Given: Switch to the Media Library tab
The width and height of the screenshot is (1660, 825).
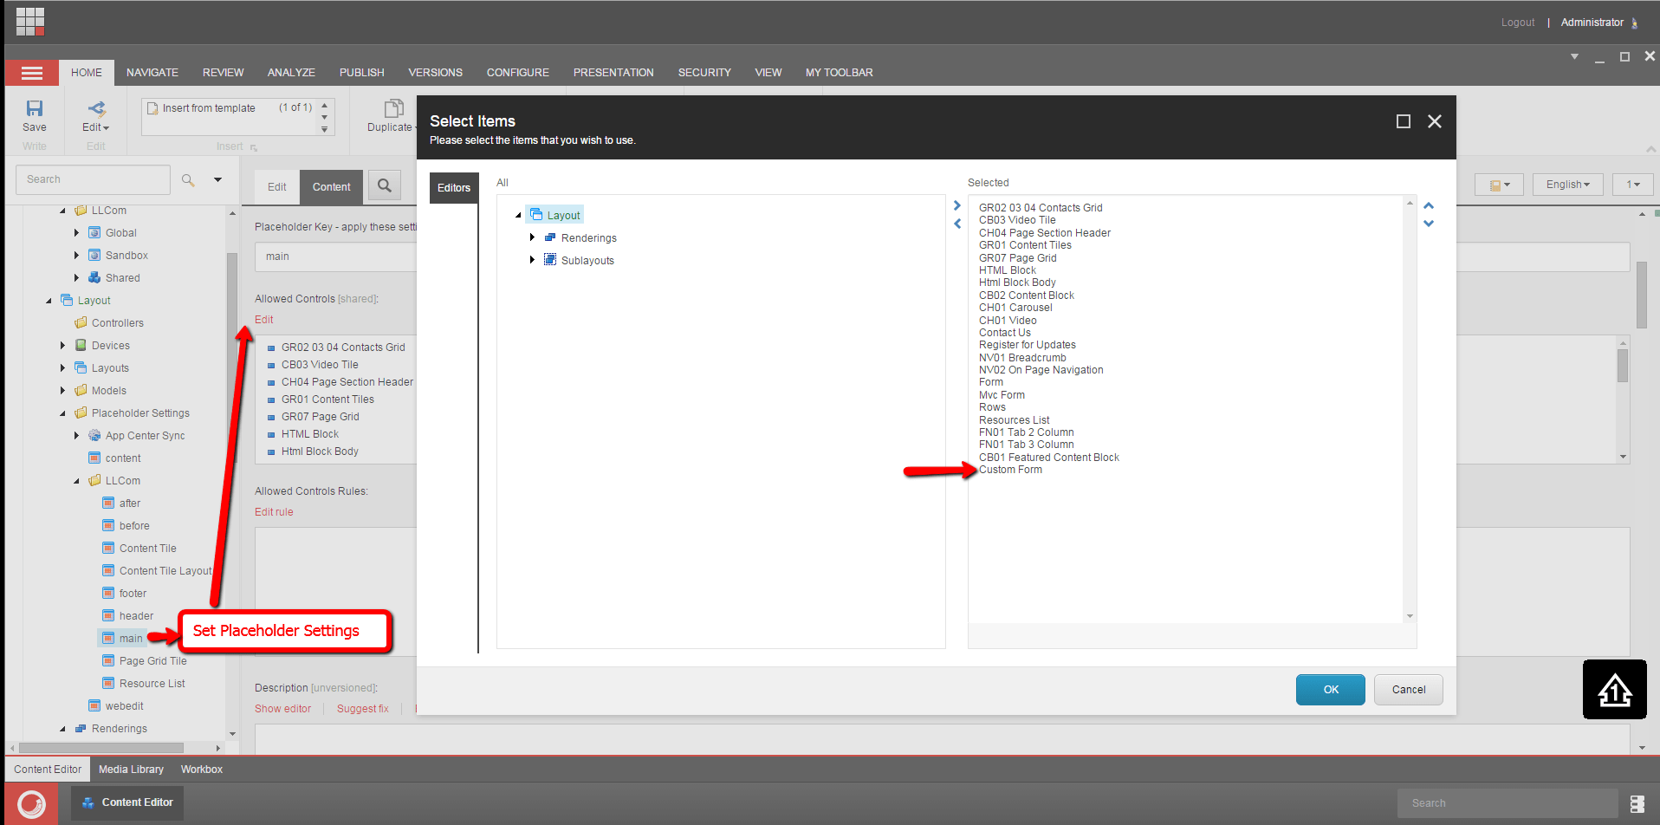Looking at the screenshot, I should click(131, 769).
